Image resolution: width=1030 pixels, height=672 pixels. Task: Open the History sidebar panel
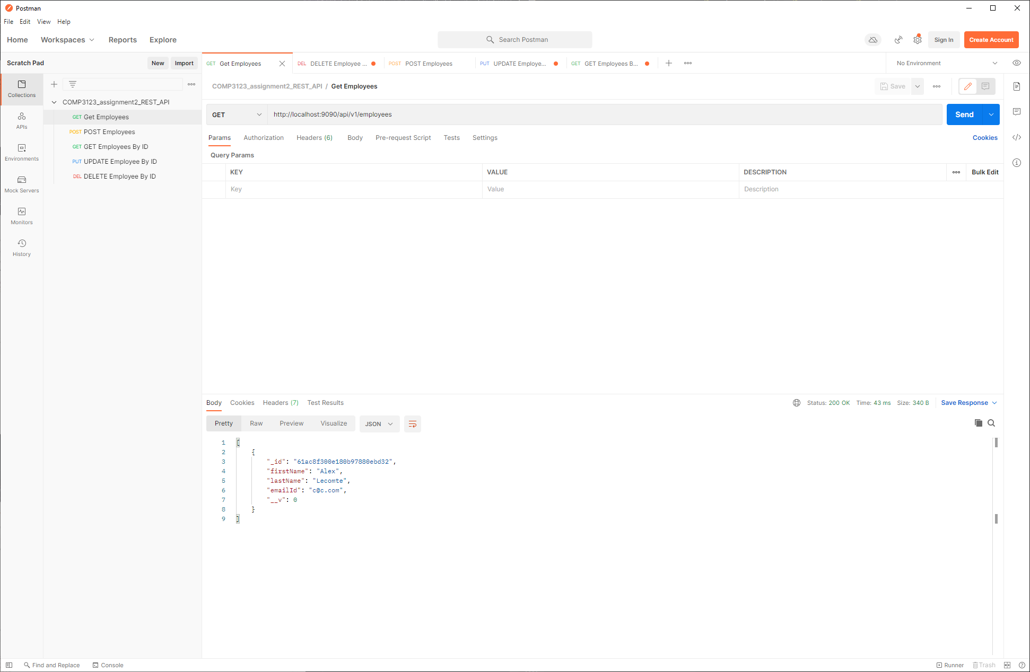21,247
